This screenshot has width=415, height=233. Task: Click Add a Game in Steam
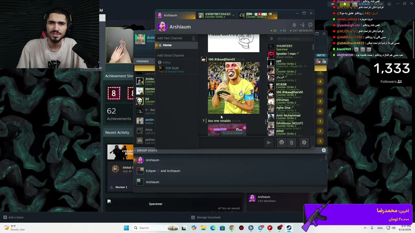coord(13,217)
